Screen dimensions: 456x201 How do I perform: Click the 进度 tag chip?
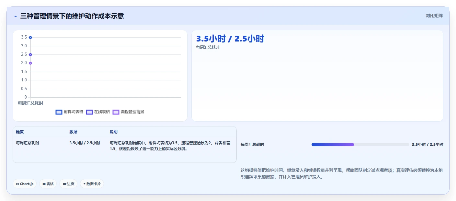point(68,184)
